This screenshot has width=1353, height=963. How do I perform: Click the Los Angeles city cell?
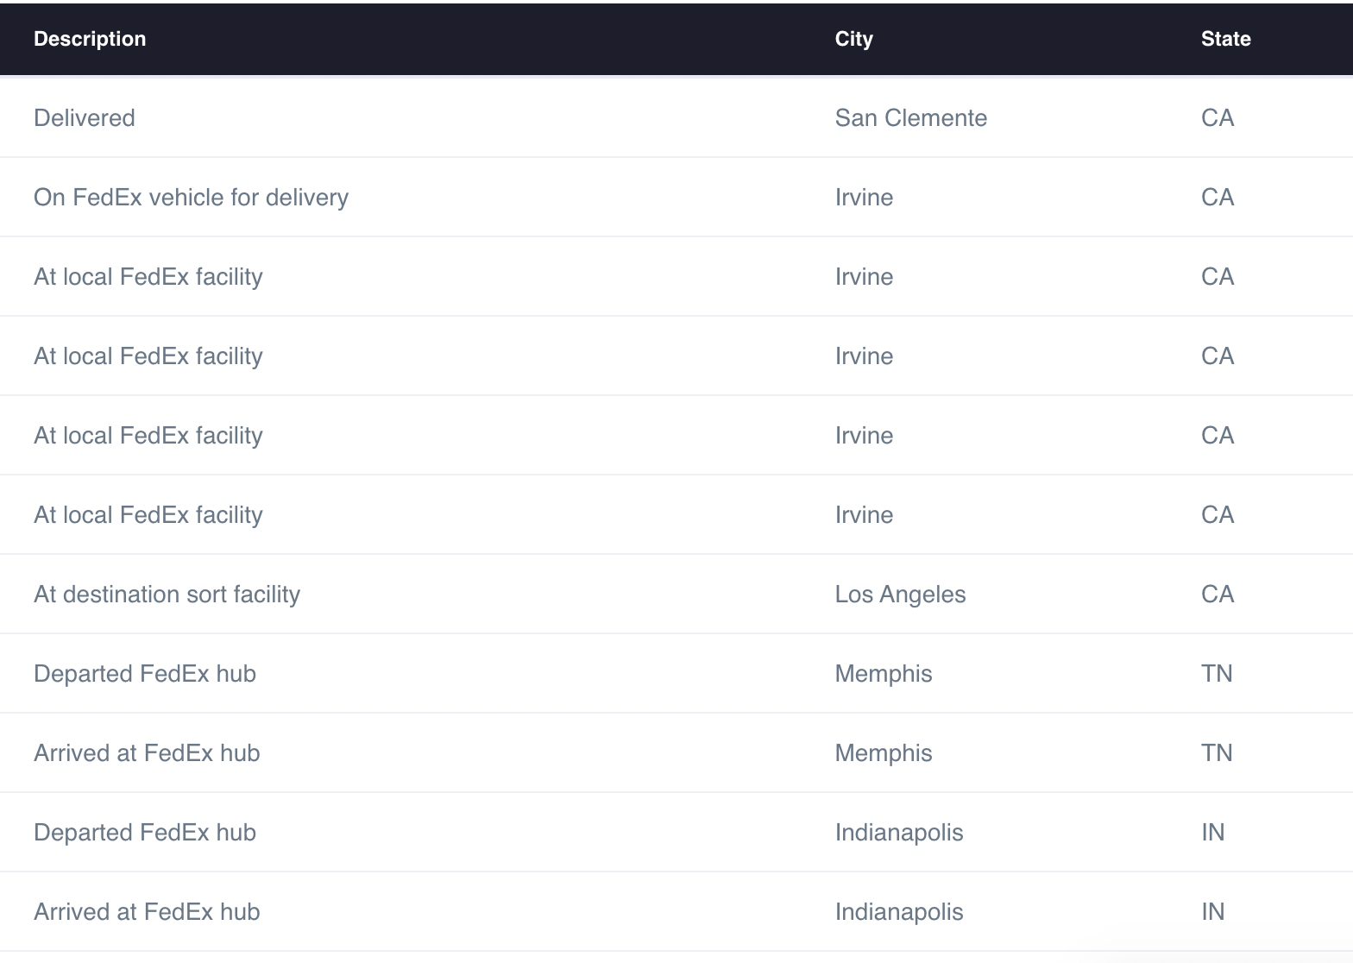pyautogui.click(x=900, y=595)
